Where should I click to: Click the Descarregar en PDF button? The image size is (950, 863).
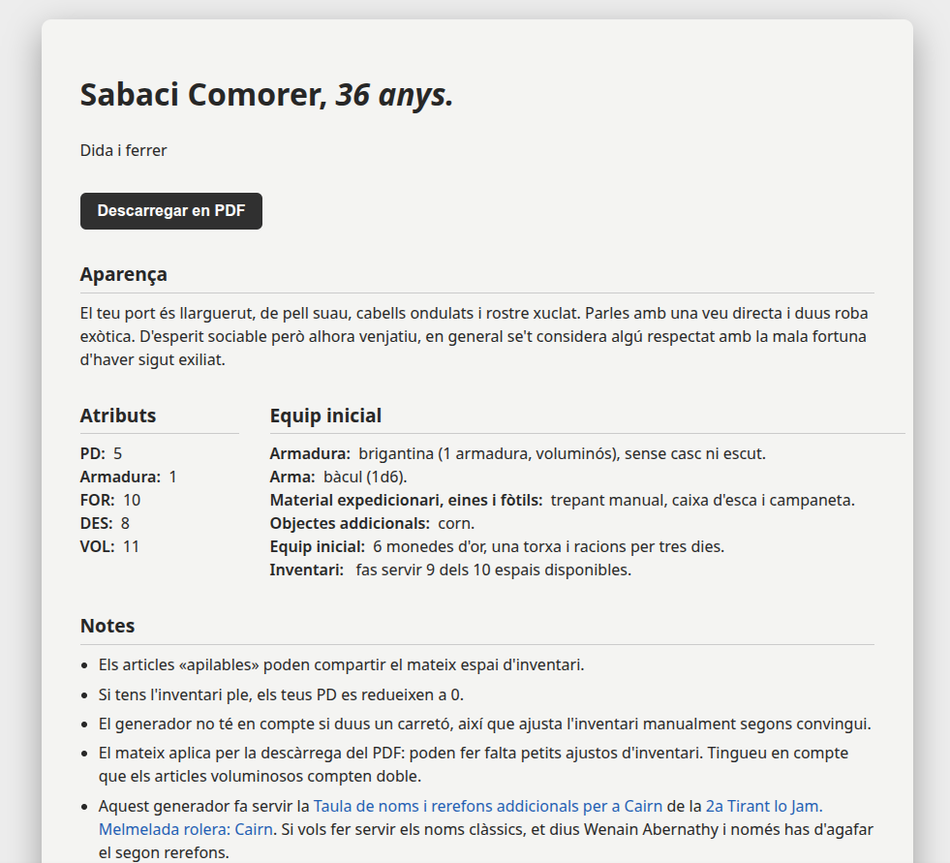coord(170,211)
